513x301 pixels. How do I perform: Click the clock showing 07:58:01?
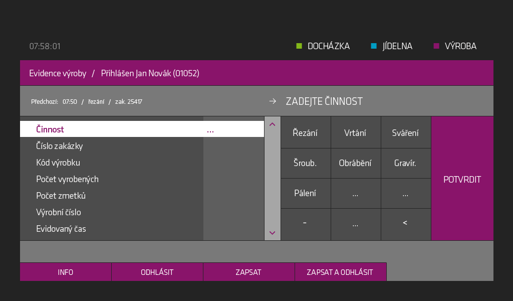[x=45, y=46]
